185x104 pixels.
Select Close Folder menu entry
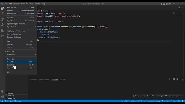(x=21, y=65)
